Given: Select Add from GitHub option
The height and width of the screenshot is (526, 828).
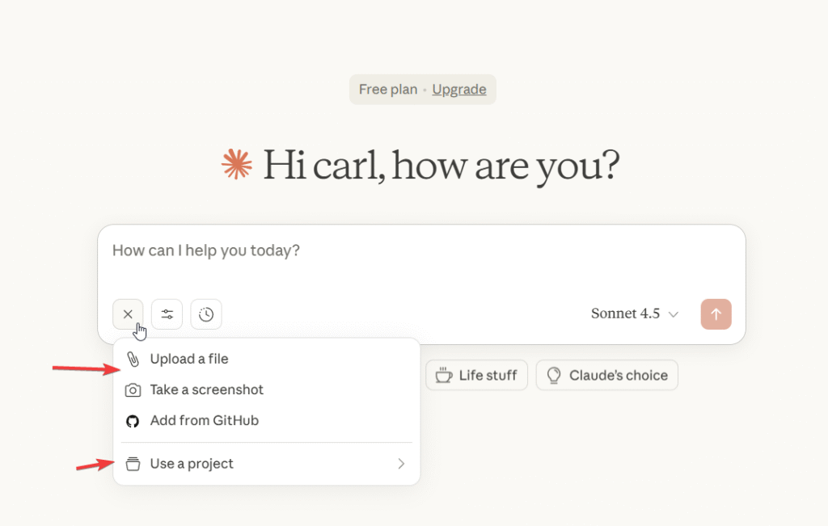Looking at the screenshot, I should click(x=204, y=421).
